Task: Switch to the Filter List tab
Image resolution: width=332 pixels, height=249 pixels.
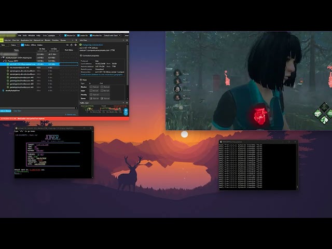Action: tap(16, 40)
